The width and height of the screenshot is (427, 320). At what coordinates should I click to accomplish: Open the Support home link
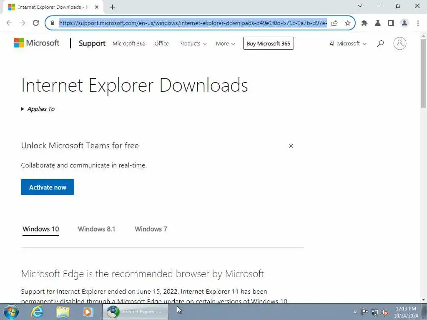[92, 43]
